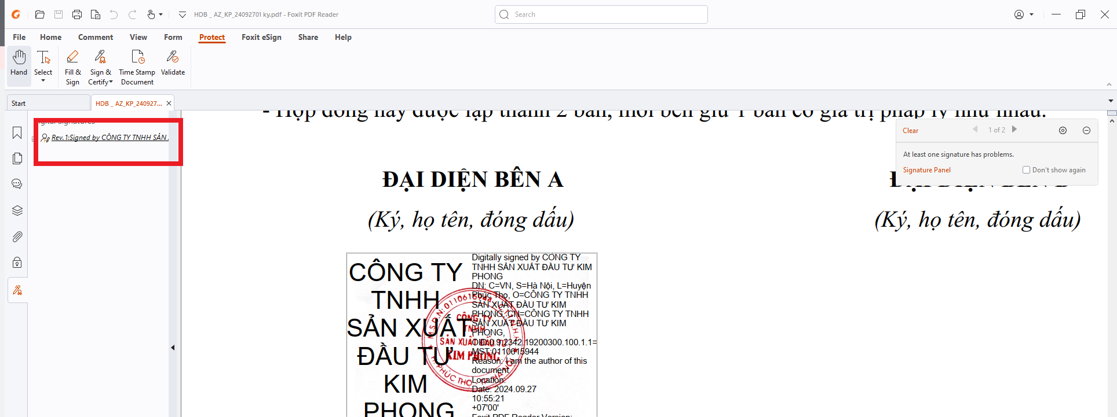Click the "1 of 2" notification counter text

tap(996, 130)
